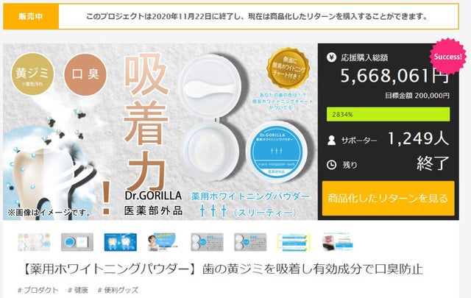This screenshot has width=471, height=298.
Task: Open the #プロダクト tag link
Action: [x=38, y=290]
